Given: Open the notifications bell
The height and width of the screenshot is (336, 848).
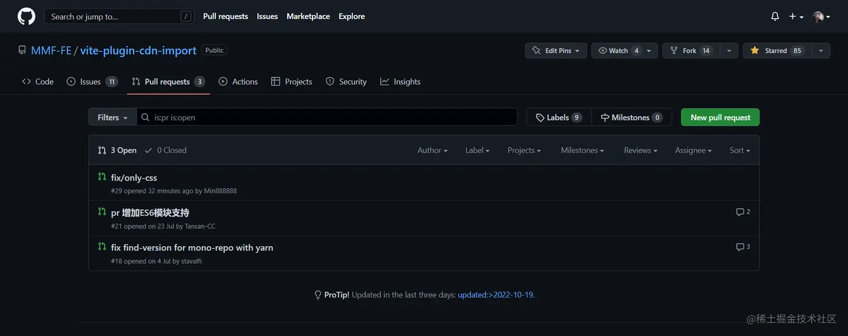Looking at the screenshot, I should (775, 16).
